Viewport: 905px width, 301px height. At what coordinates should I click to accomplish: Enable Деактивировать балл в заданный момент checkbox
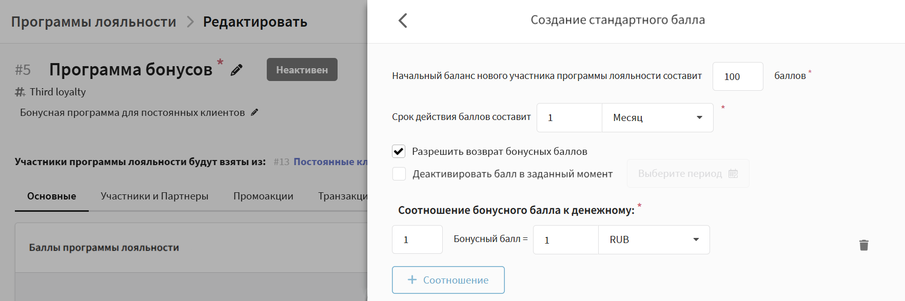click(399, 174)
